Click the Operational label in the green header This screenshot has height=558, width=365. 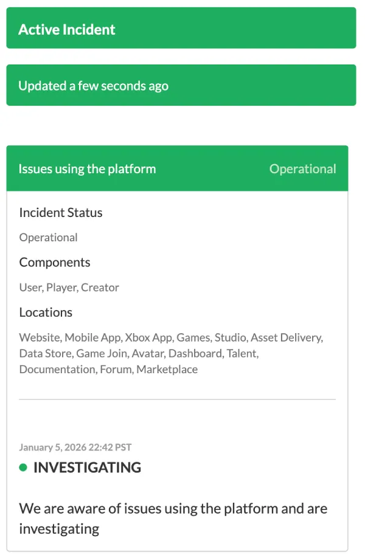[x=302, y=168]
